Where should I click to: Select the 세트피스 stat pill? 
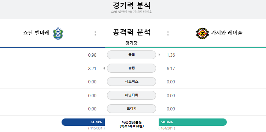(x=132, y=82)
